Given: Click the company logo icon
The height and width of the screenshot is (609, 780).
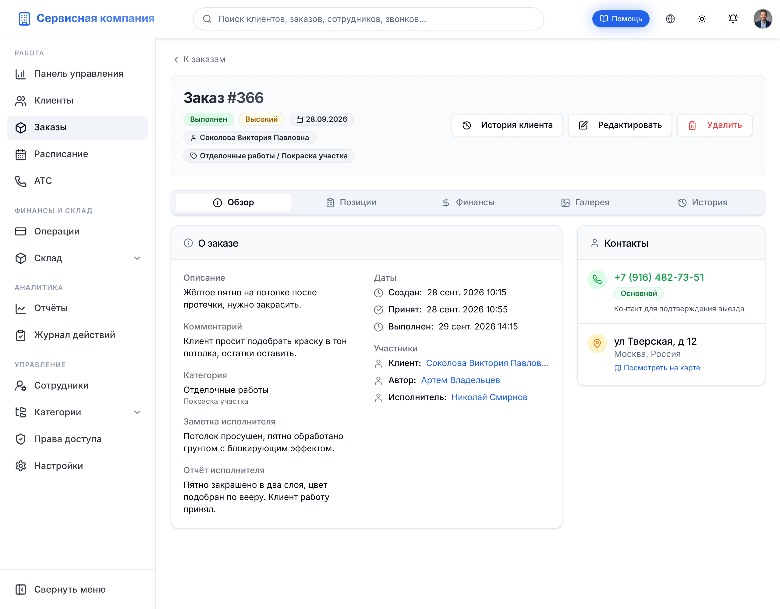Looking at the screenshot, I should coord(24,19).
